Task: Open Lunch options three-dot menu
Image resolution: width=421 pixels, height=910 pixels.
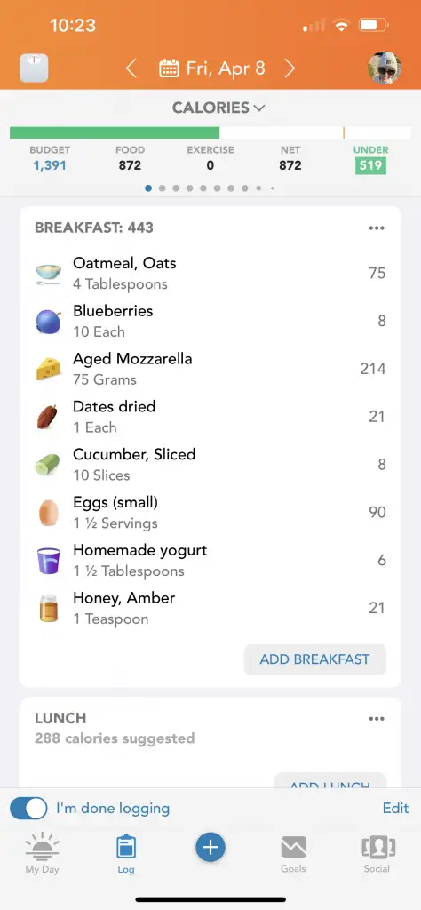Action: coord(377,718)
